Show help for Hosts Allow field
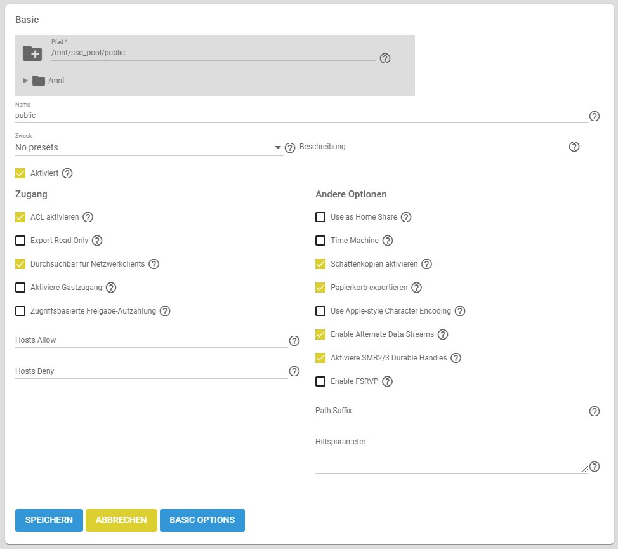The image size is (618, 549). tap(294, 341)
